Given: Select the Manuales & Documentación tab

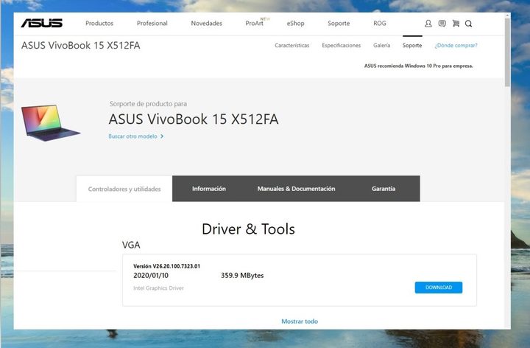Looking at the screenshot, I should [296, 189].
